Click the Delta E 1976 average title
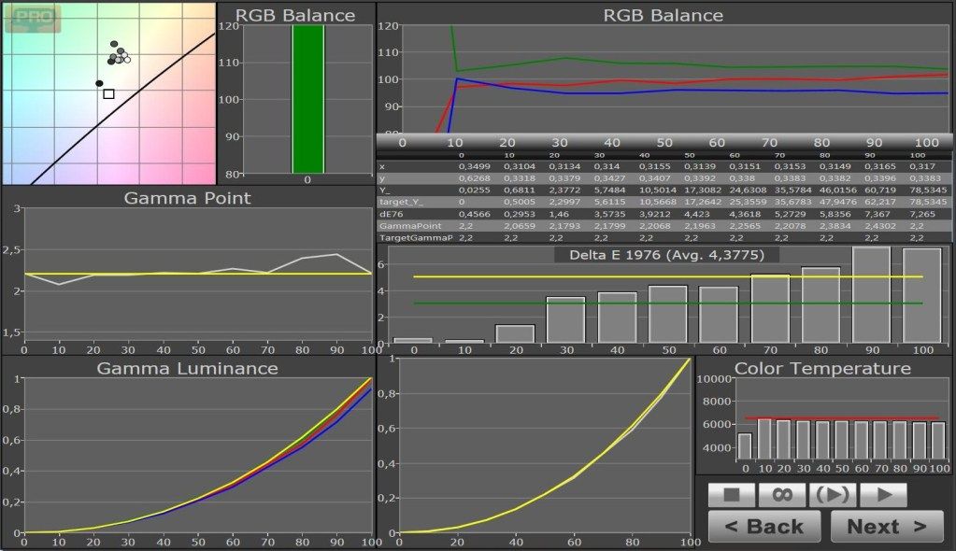The width and height of the screenshot is (956, 551). (x=666, y=255)
